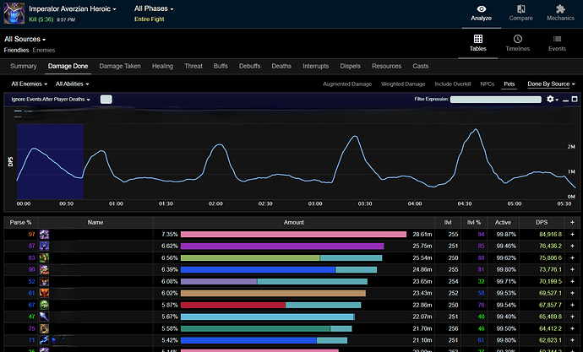Open the graph settings gear icon
The width and height of the screenshot is (583, 352).
coord(552,100)
